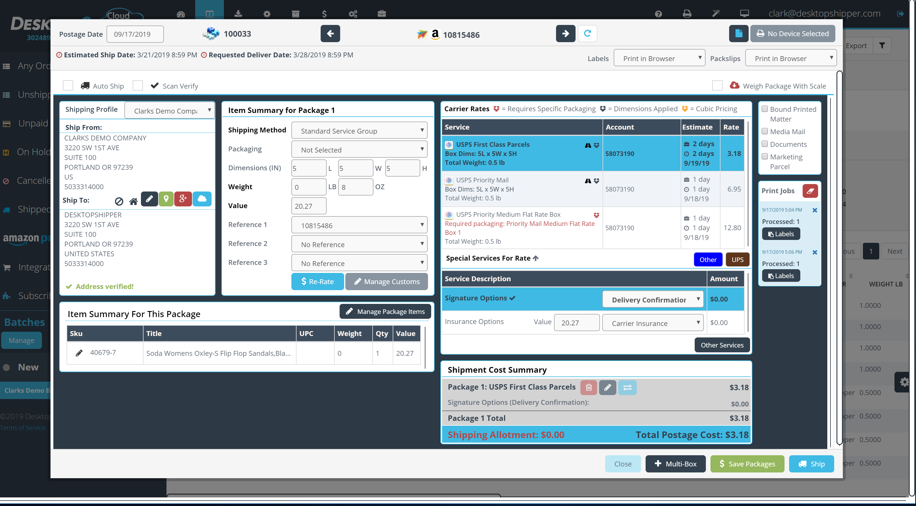This screenshot has height=506, width=916.
Task: Check the Media Mail option
Action: pos(765,131)
